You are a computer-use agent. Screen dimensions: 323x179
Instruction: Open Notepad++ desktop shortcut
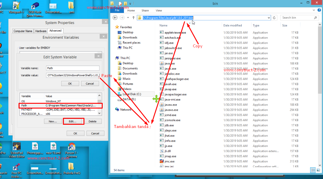pyautogui.click(x=16, y=8)
